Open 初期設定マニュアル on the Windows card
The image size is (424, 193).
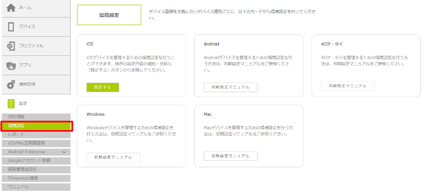tap(113, 157)
